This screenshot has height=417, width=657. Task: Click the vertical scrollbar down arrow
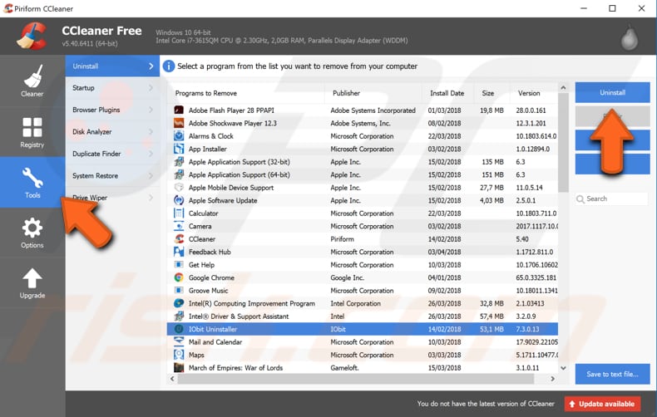tap(564, 368)
